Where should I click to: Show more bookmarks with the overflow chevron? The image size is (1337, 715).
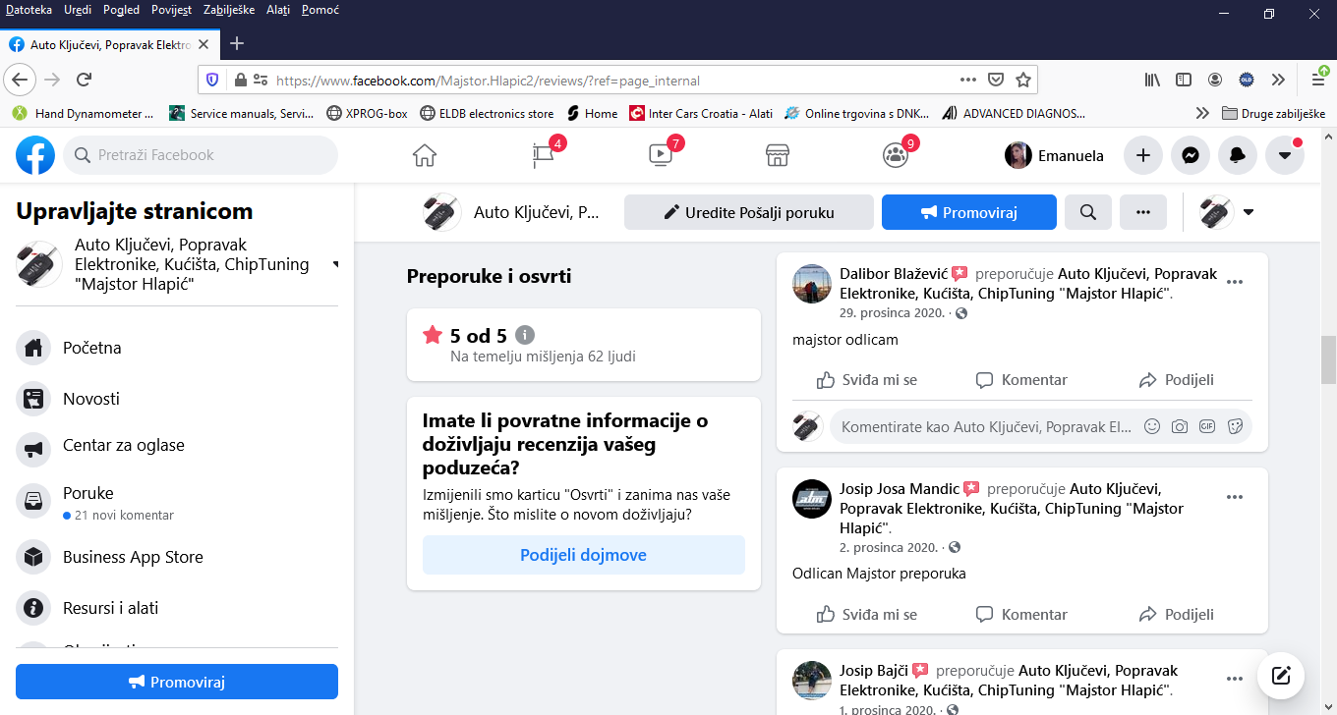point(1202,113)
